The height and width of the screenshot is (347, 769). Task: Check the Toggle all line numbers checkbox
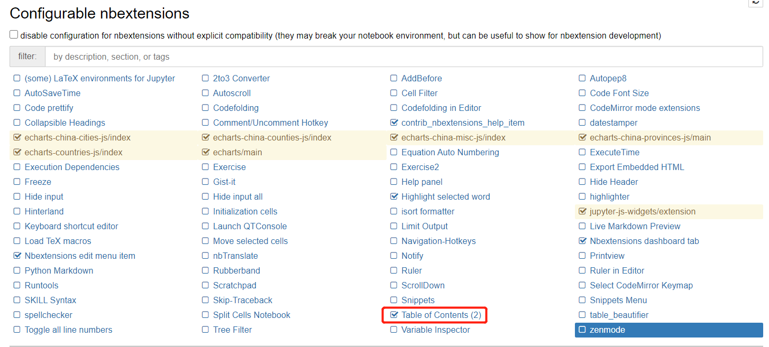(17, 330)
